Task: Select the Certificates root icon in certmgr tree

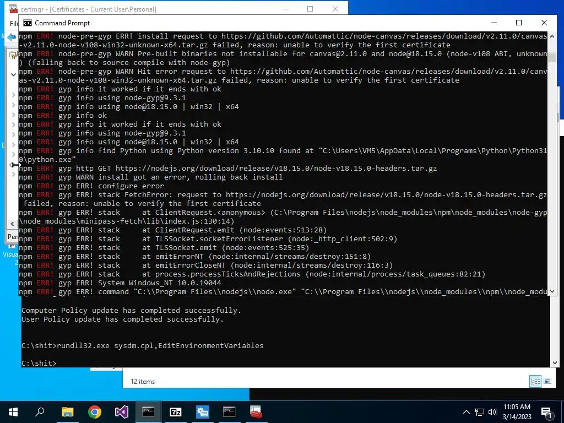Action: (14, 55)
